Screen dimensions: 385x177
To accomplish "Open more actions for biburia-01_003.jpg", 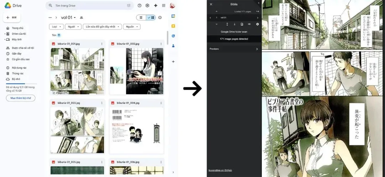I will coord(102,103).
